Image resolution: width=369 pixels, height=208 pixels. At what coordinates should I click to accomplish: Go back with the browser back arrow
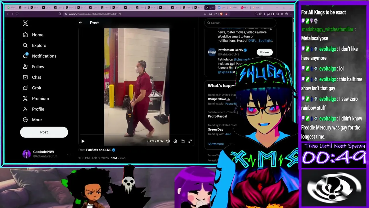pos(8,14)
